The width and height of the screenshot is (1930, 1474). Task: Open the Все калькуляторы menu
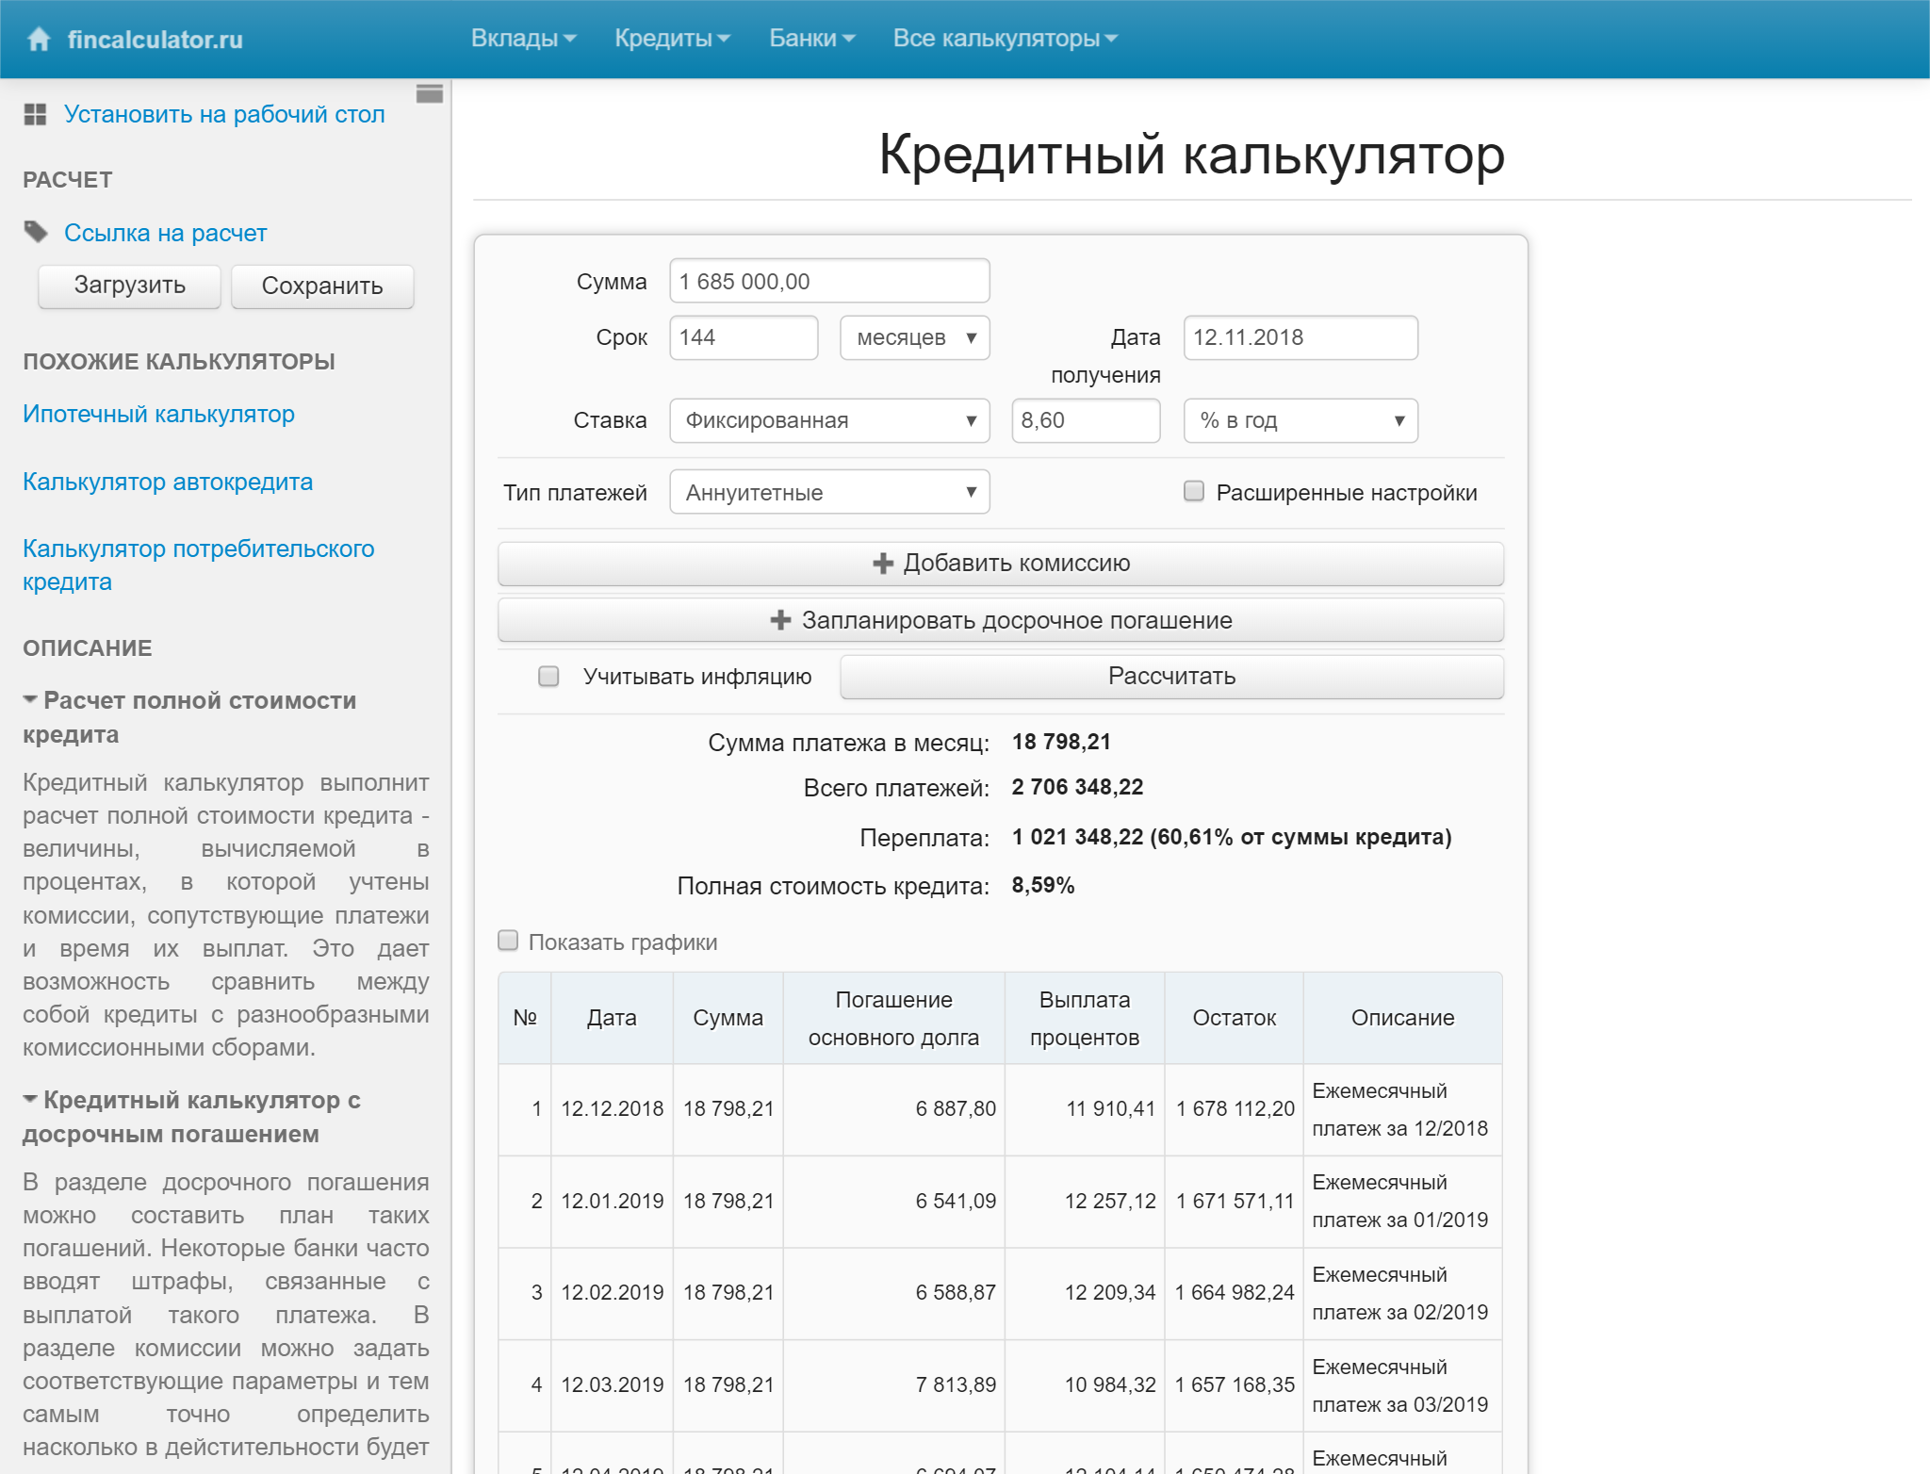tap(1005, 39)
